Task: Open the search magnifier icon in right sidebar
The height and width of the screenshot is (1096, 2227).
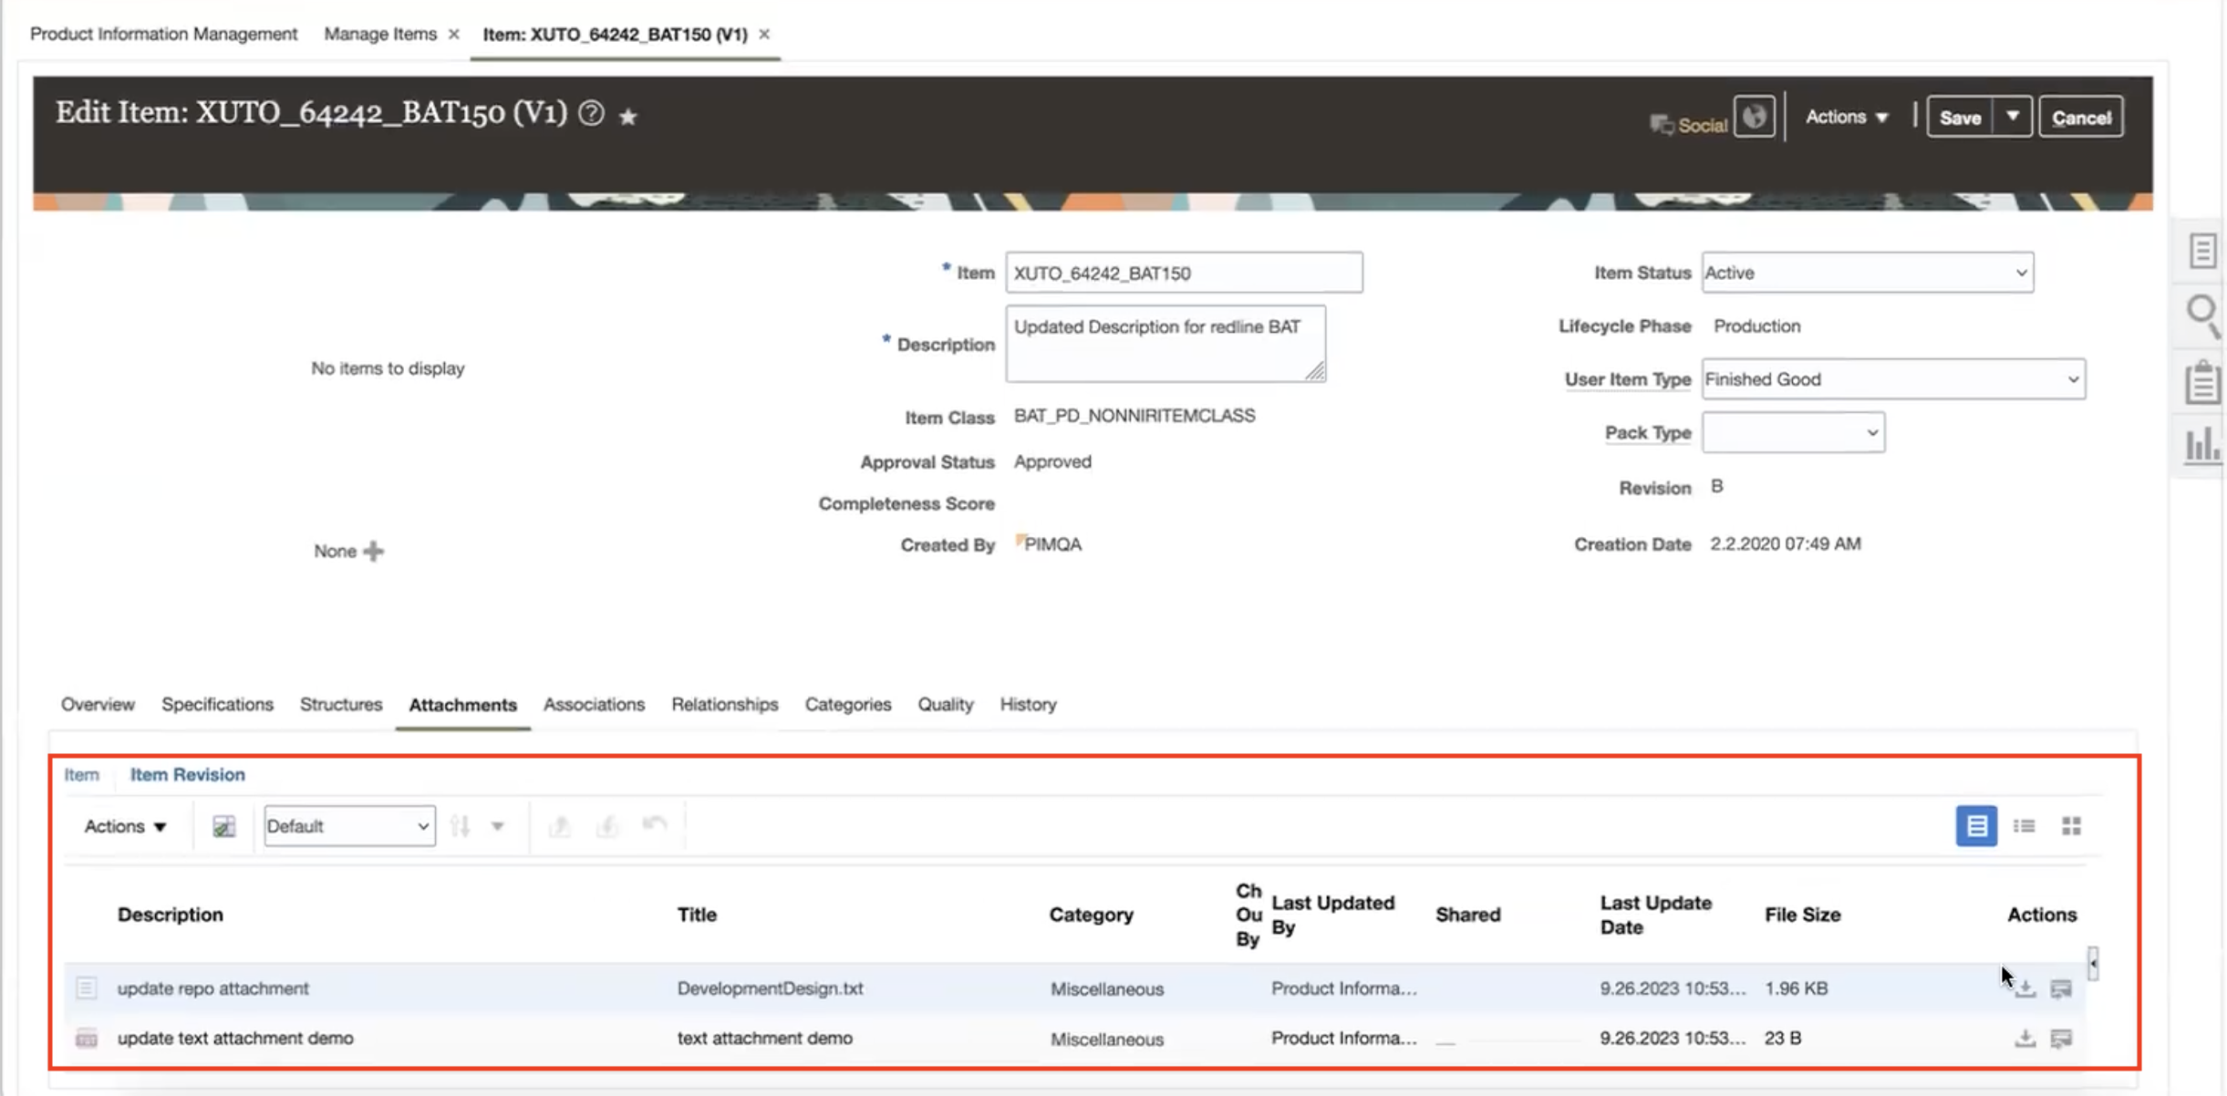Action: point(2202,315)
